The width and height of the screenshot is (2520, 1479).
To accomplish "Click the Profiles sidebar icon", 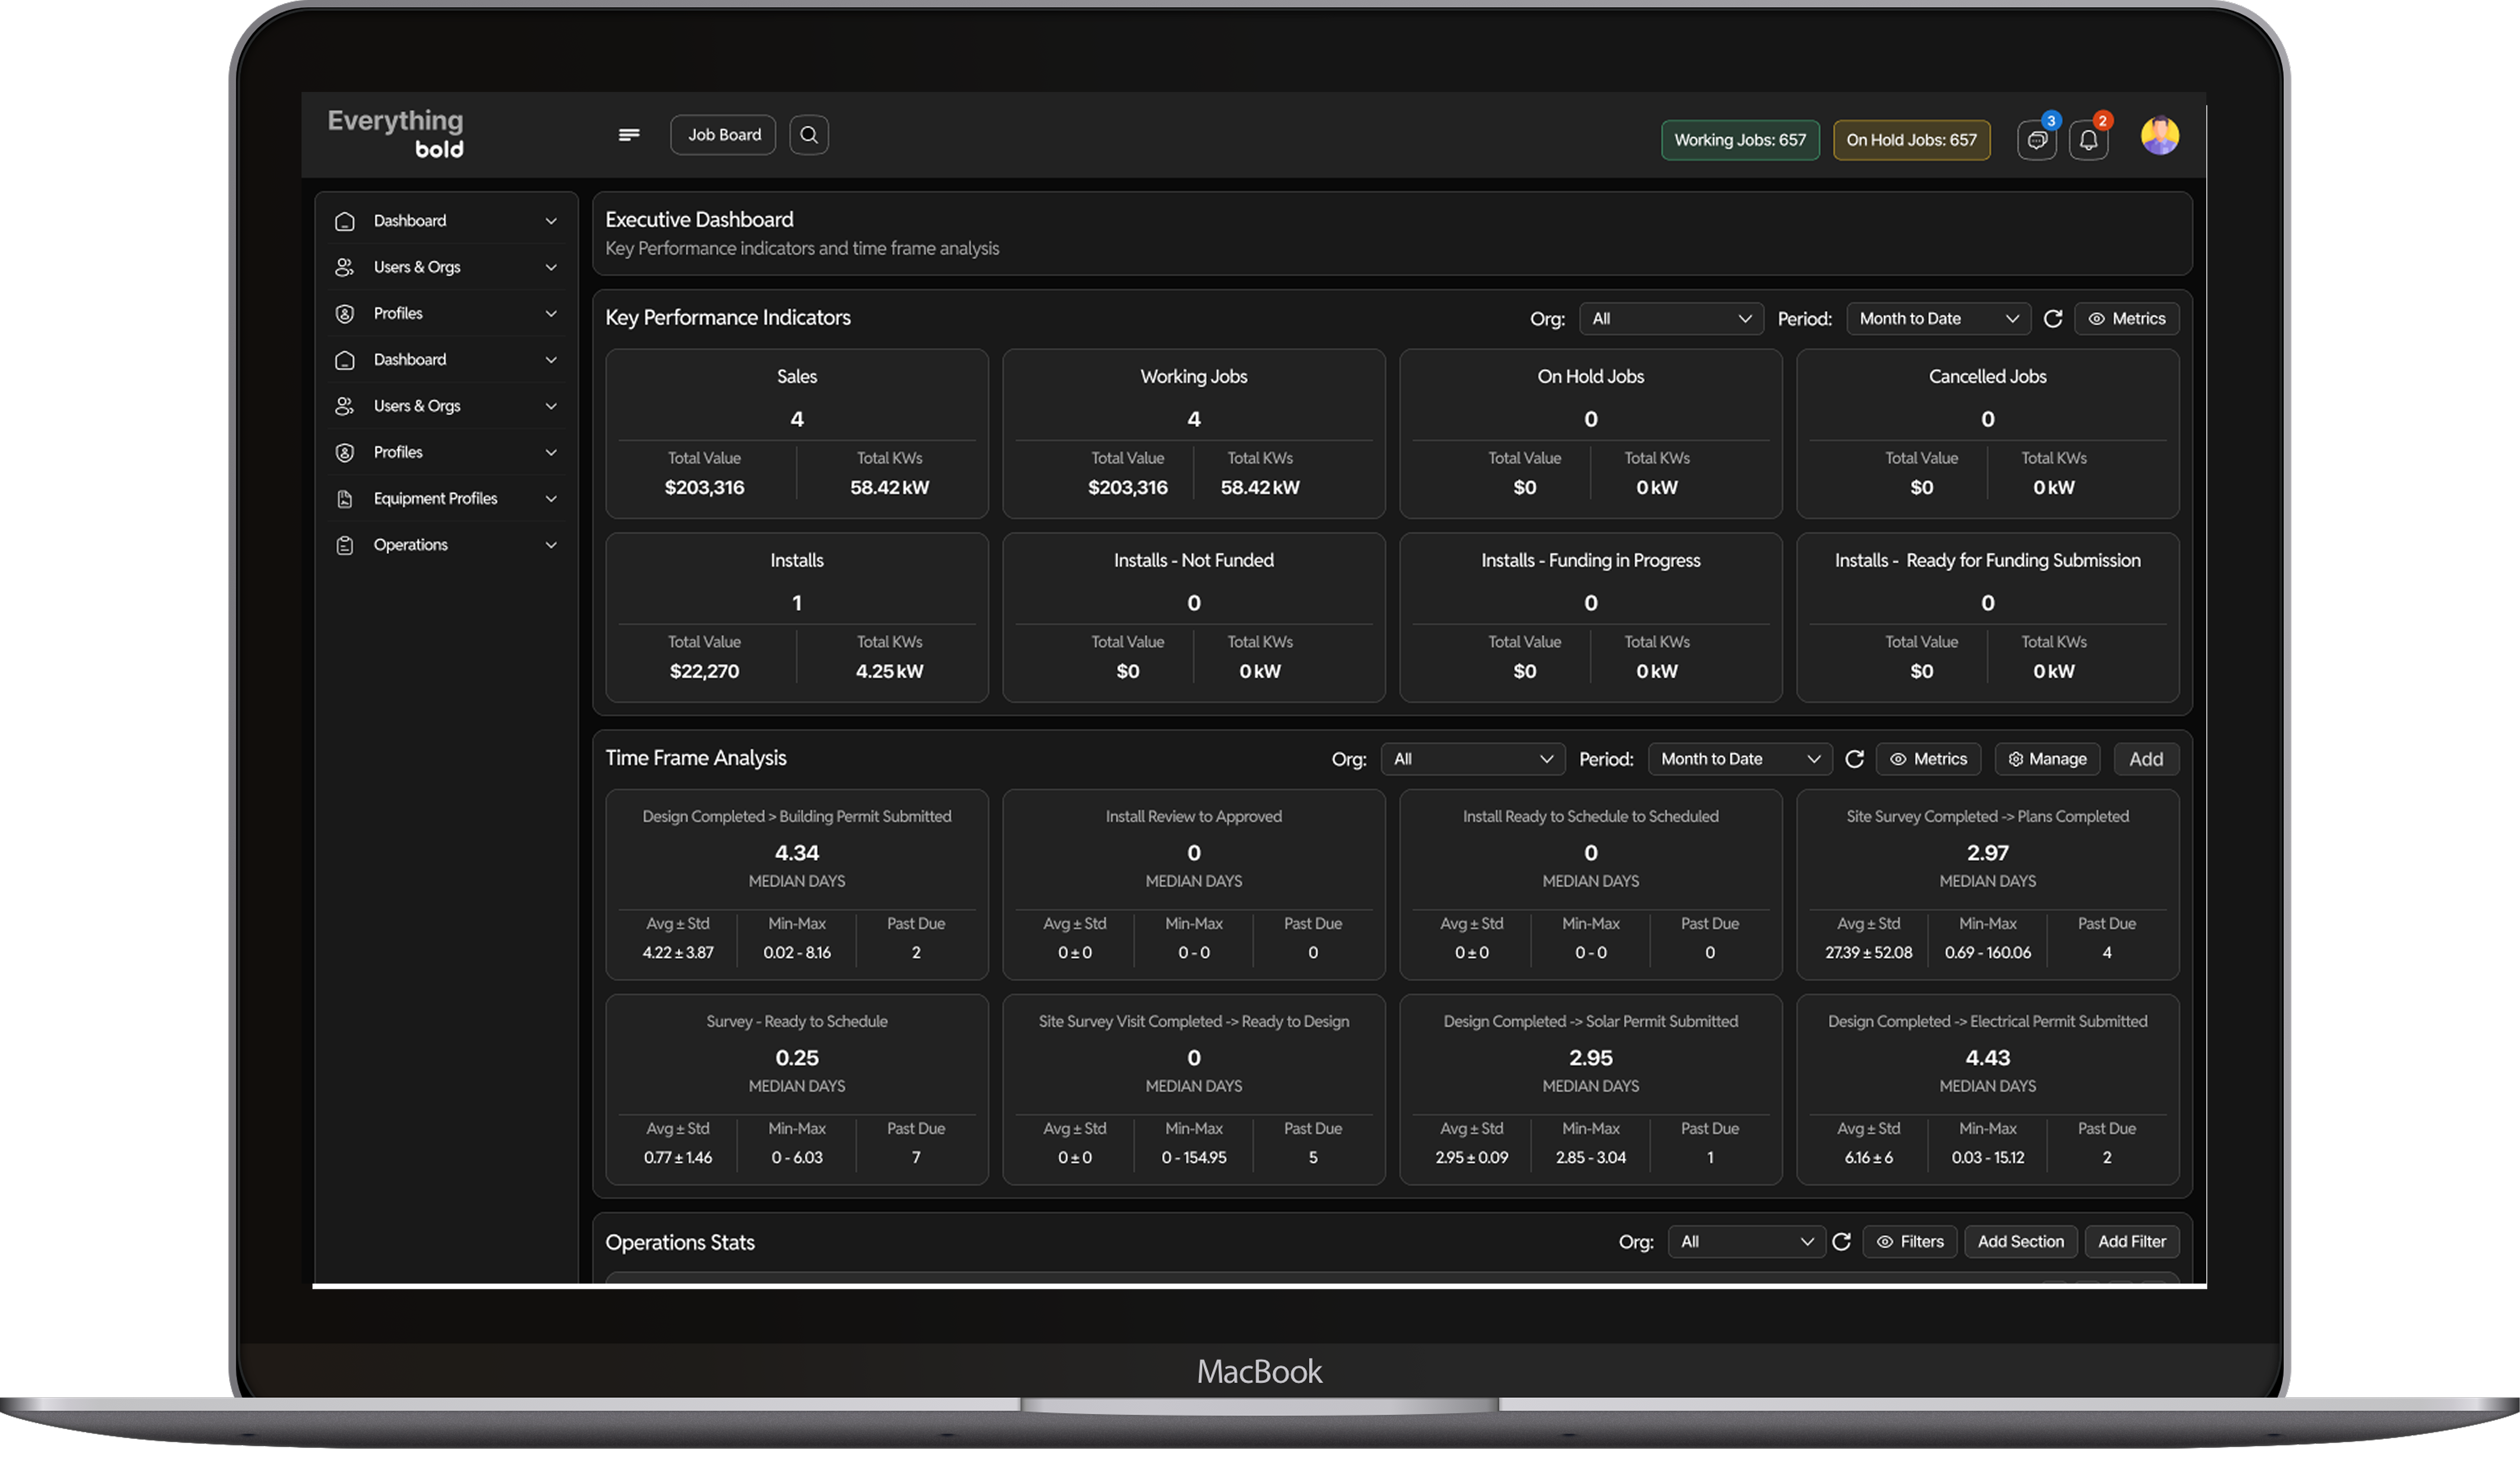I will point(345,313).
